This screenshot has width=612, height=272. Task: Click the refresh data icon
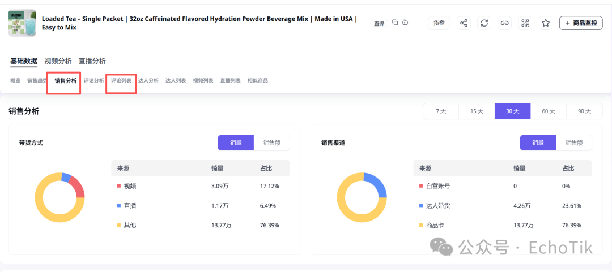click(x=484, y=23)
